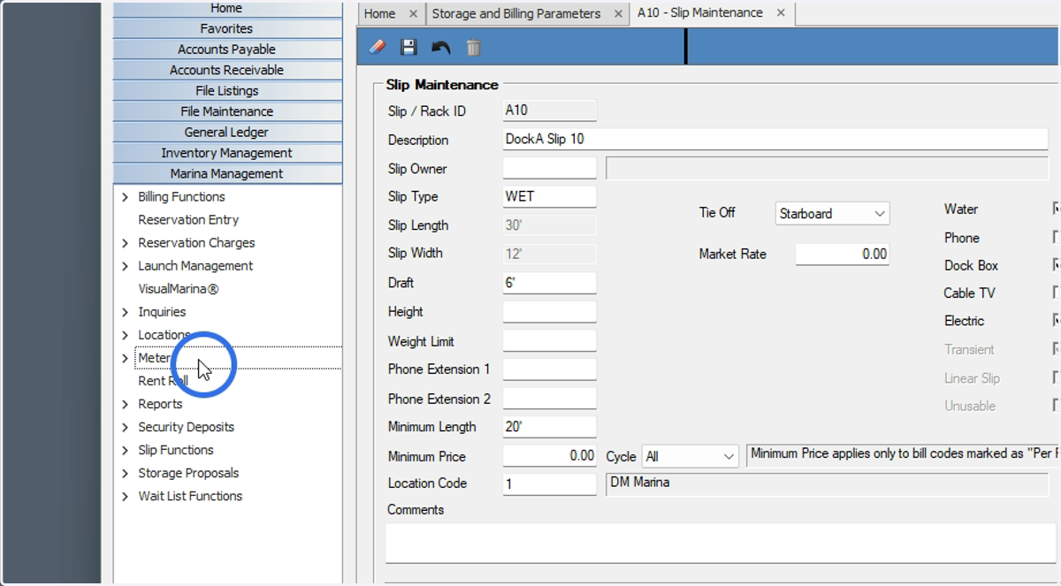Open the Home navigation section

[227, 8]
